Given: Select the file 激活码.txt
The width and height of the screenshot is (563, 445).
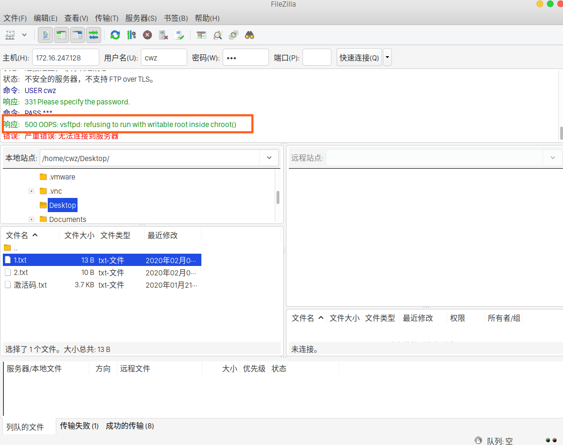Looking at the screenshot, I should tap(102, 285).
